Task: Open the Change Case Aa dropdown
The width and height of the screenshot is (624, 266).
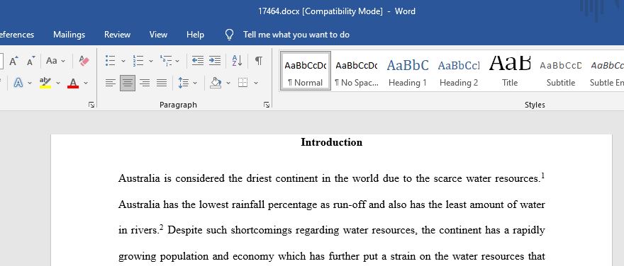Action: 55,61
